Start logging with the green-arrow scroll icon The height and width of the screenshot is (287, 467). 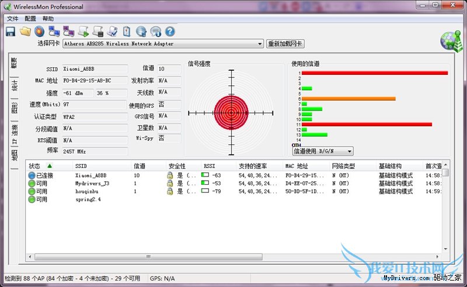[x=83, y=32]
